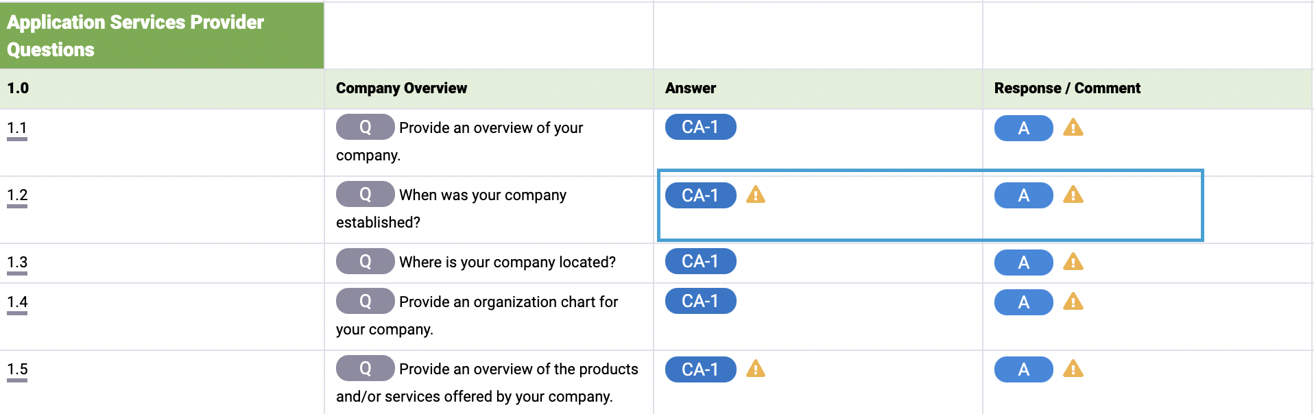Image resolution: width=1314 pixels, height=414 pixels.
Task: Select the Q tag for company location question
Action: click(x=365, y=261)
